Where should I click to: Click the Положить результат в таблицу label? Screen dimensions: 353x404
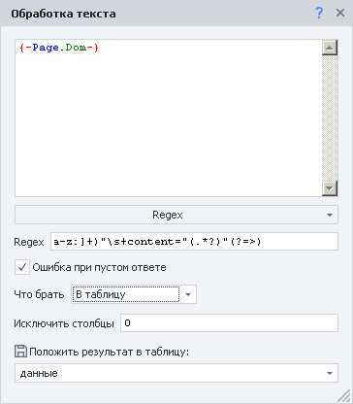pyautogui.click(x=110, y=352)
